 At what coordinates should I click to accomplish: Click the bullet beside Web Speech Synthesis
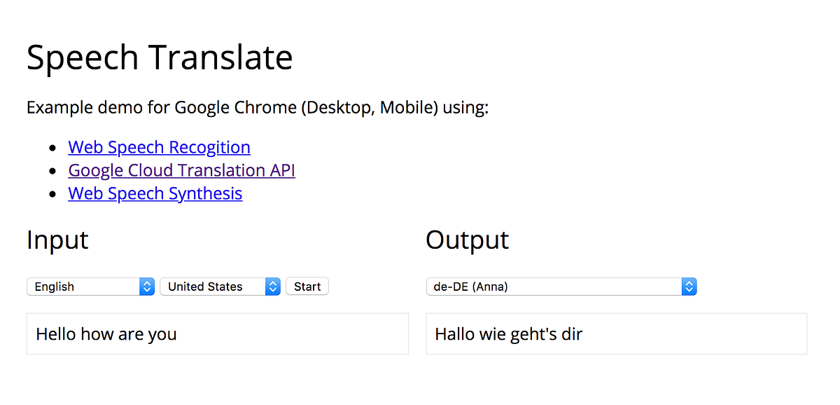(52, 195)
